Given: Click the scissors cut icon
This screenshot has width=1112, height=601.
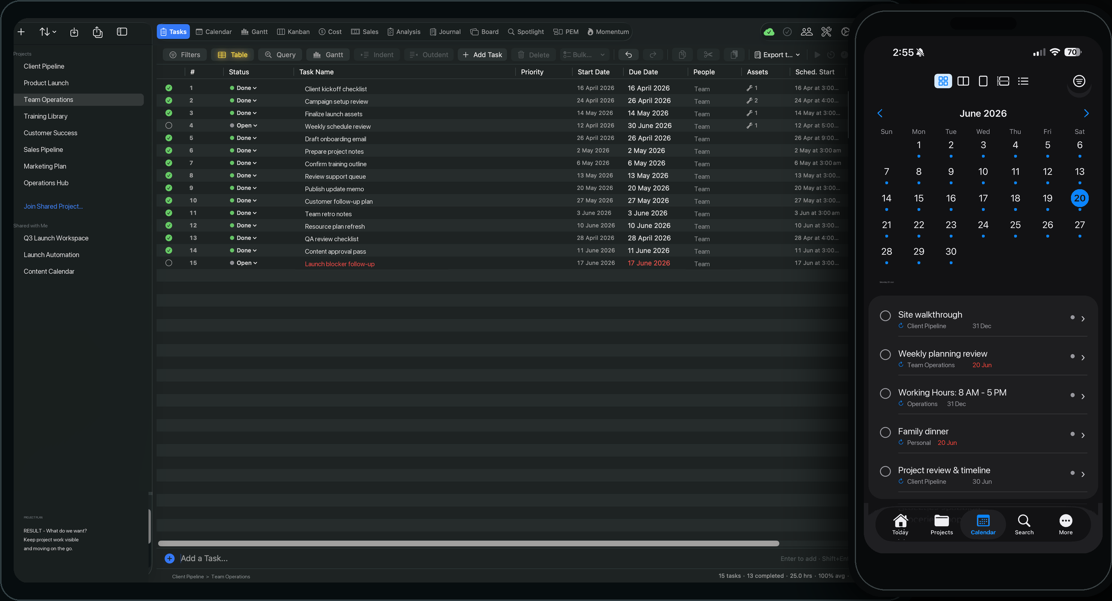Looking at the screenshot, I should click(x=708, y=55).
